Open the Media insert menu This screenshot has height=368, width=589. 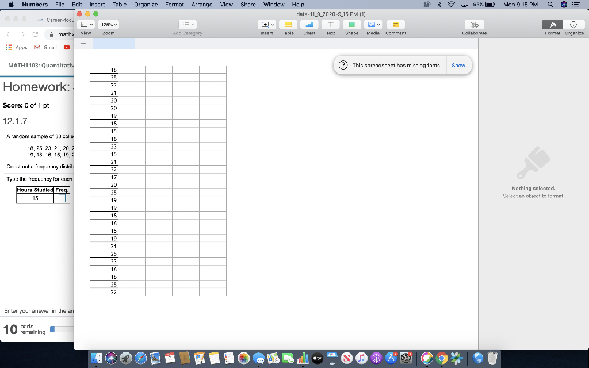point(373,24)
